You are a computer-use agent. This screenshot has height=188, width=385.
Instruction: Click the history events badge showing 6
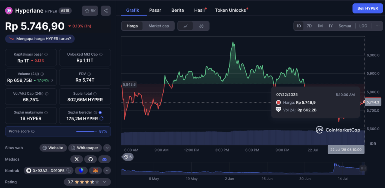128,157
